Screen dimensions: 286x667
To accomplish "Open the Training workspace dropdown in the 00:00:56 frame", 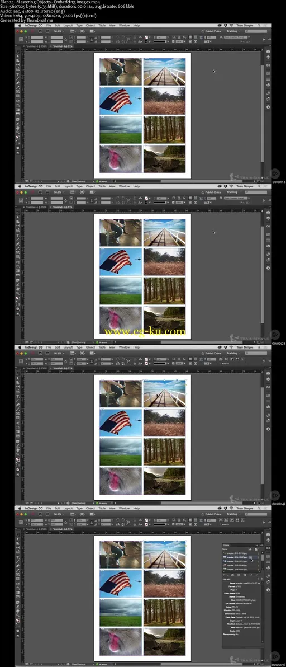I will coord(234,514).
